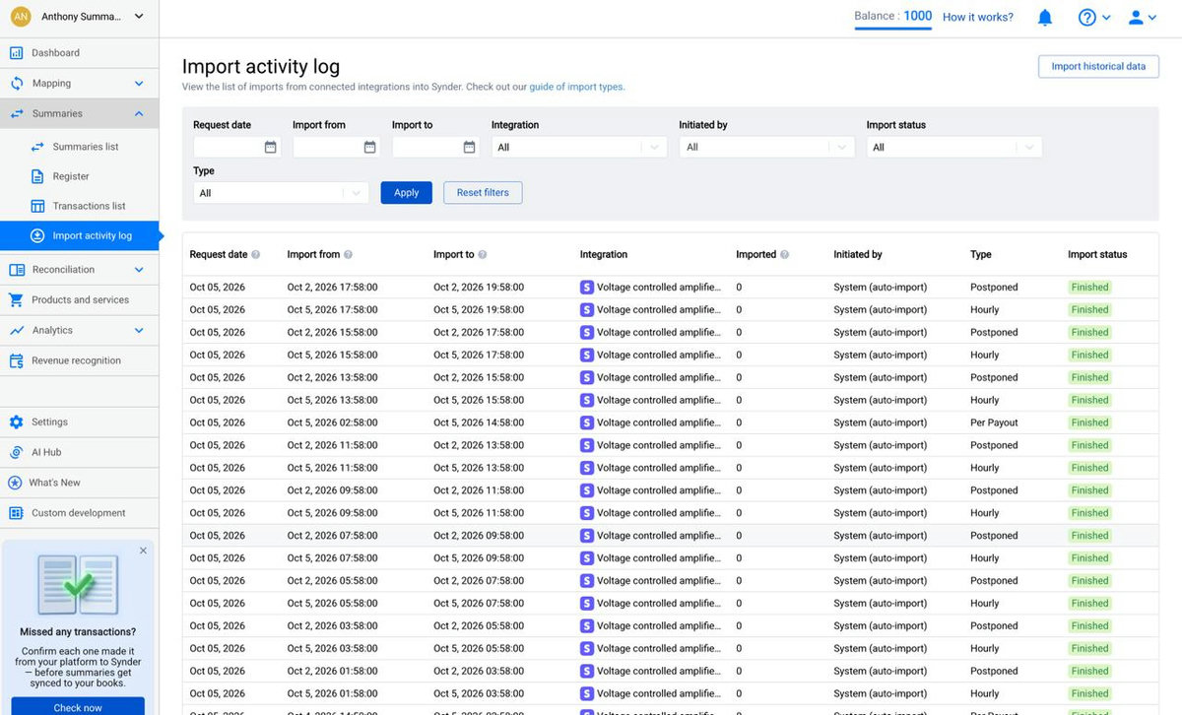
Task: Open the Import status filter dropdown
Action: pos(954,147)
